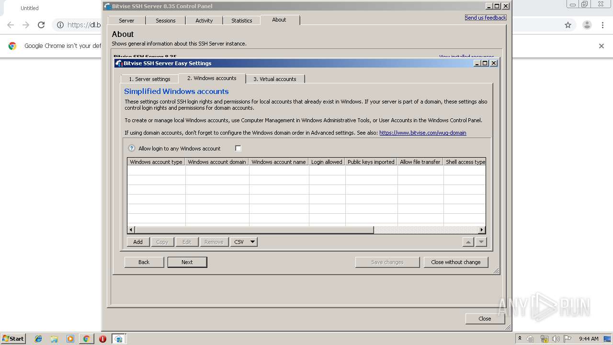
Task: Open Windows Media Player taskbar icon
Action: pos(70,339)
